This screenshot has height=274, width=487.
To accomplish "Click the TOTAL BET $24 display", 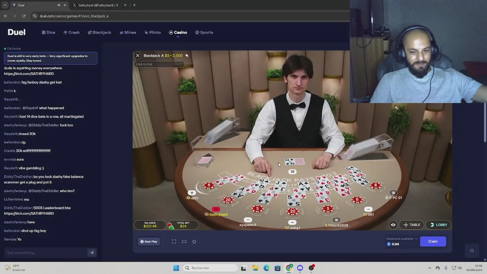I will 183,225.
